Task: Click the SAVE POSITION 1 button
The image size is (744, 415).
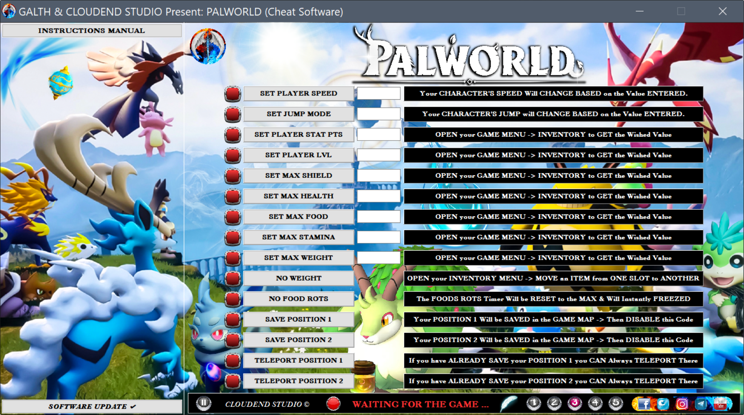Action: [298, 319]
